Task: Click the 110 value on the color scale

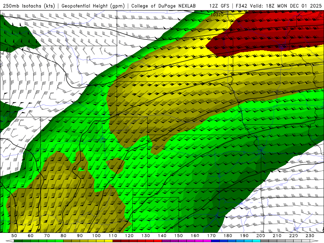Action: pos(113,236)
